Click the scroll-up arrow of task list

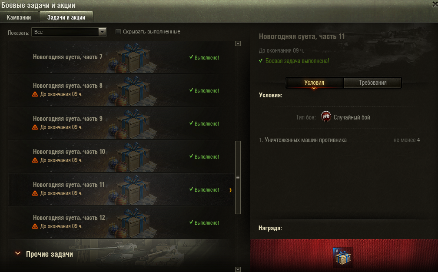tap(238, 43)
